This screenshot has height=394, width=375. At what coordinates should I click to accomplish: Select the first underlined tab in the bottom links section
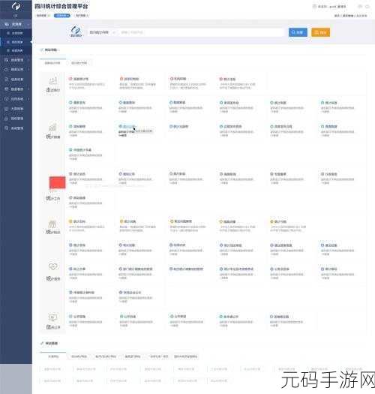pyautogui.click(x=53, y=356)
